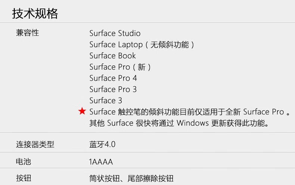Select the 按钮 row label
The height and width of the screenshot is (185, 295).
(x=24, y=178)
